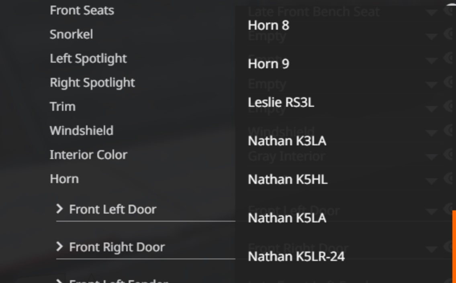Screen dimensions: 456x283
Task: Choose Nathan K5HL from the dropdown
Action: pos(288,179)
